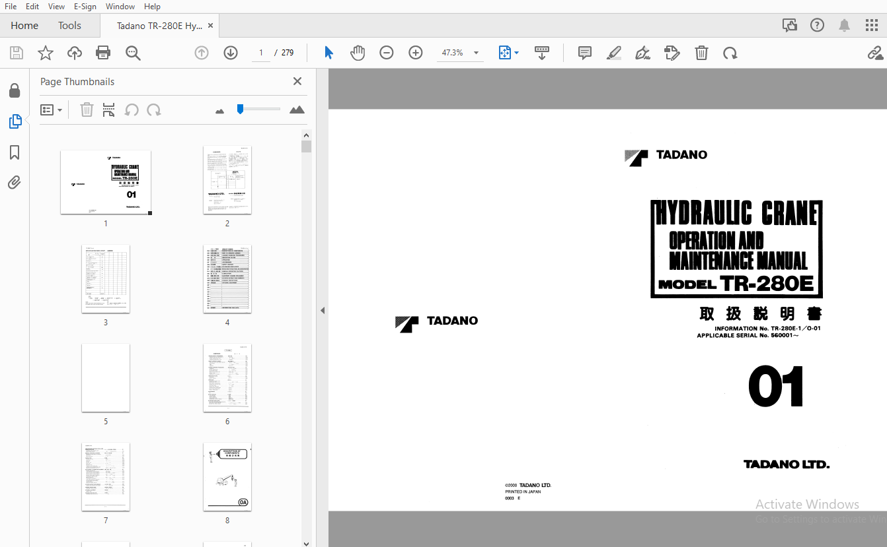The width and height of the screenshot is (887, 547).
Task: Open the View menu
Action: (56, 7)
